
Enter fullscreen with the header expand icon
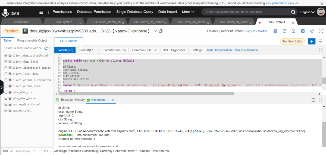321,31
